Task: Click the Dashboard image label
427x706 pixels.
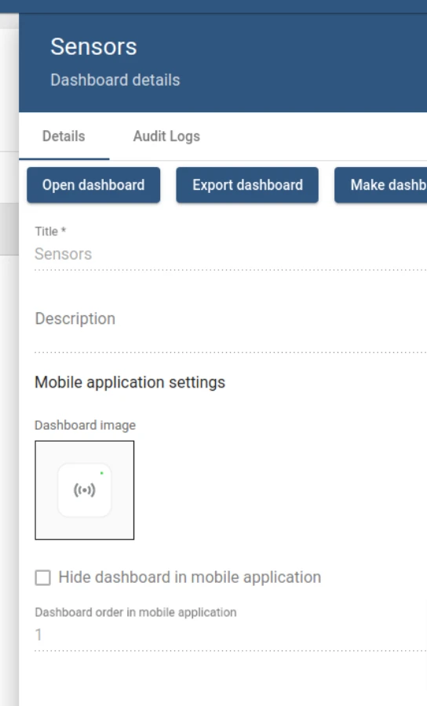Action: 85,425
